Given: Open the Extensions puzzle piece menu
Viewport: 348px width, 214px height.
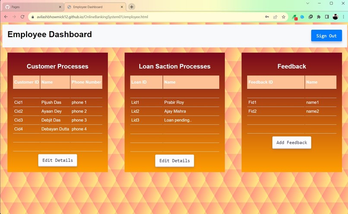Looking at the screenshot, I should click(319, 17).
